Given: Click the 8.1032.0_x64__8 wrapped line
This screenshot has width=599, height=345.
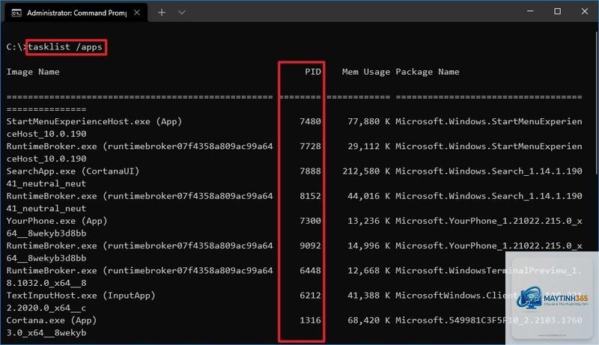Looking at the screenshot, I should [x=46, y=283].
